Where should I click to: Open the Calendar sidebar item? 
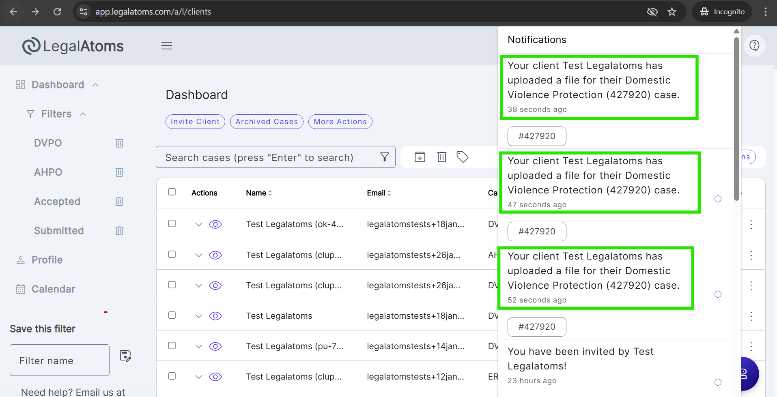tap(53, 289)
